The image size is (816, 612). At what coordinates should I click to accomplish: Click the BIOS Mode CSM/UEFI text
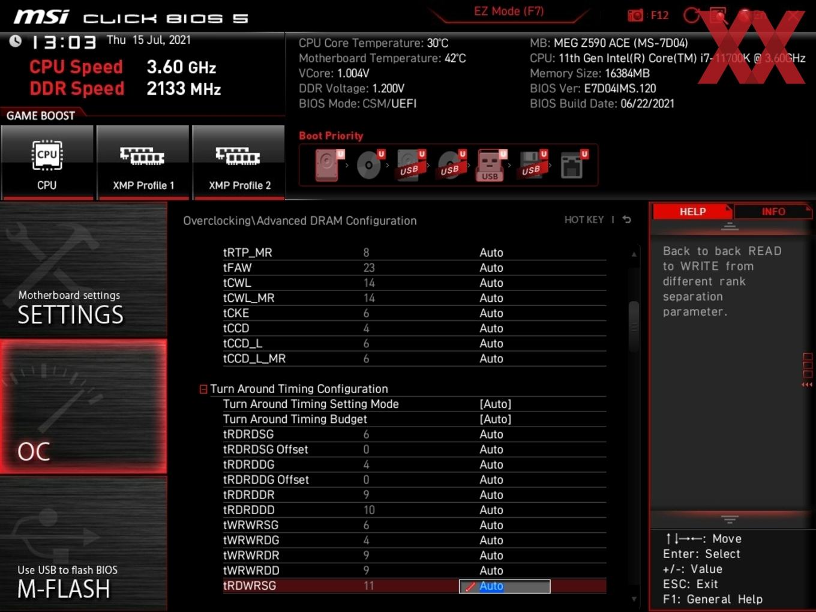click(x=358, y=103)
